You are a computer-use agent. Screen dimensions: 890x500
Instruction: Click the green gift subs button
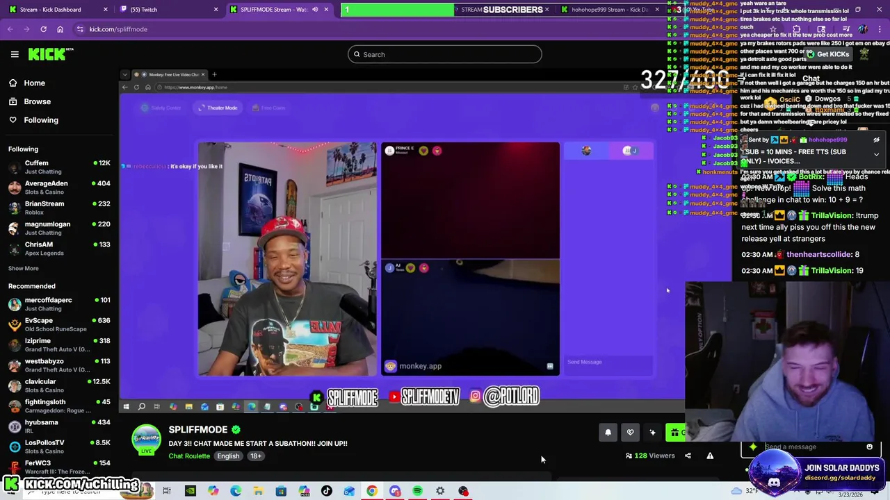(x=675, y=433)
